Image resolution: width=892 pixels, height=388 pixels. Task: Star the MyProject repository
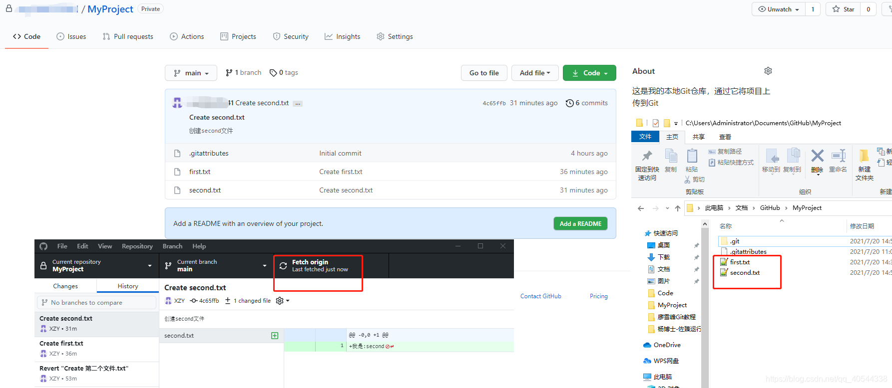(x=843, y=9)
